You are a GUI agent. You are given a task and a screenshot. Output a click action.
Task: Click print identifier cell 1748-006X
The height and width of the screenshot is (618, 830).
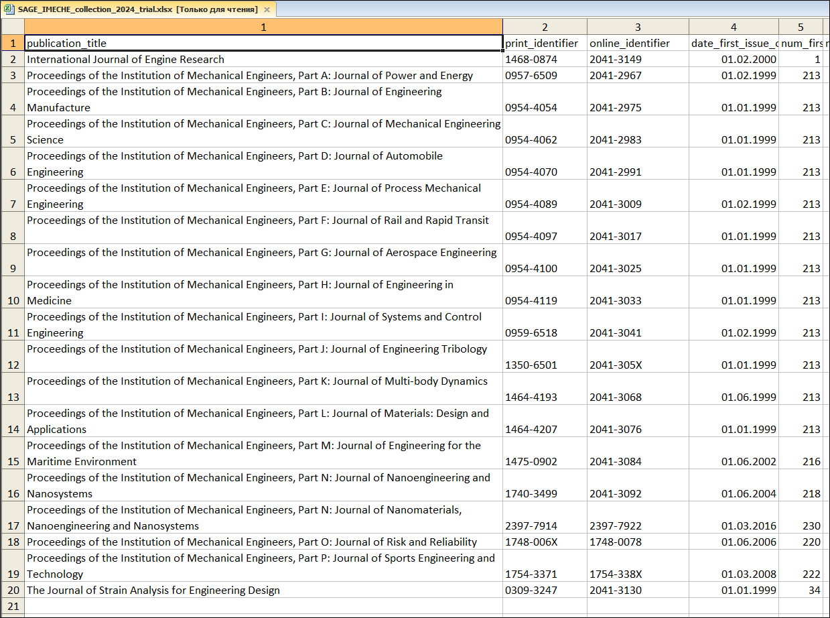point(545,542)
